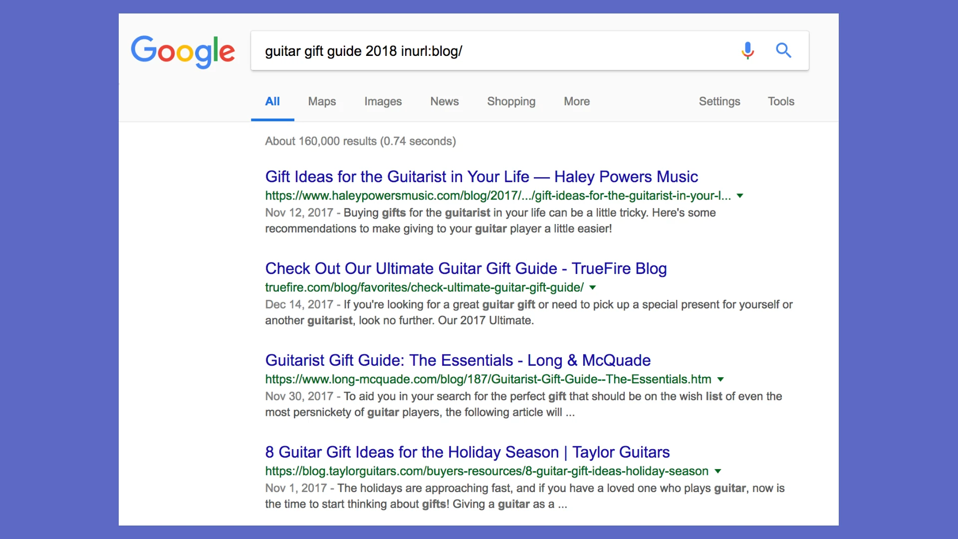Expand dropdown arrow beside haleypowersmusic.com URL

coord(740,196)
